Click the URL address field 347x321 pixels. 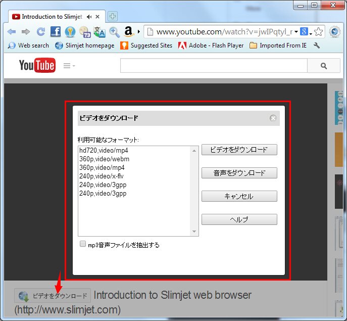[x=224, y=32]
